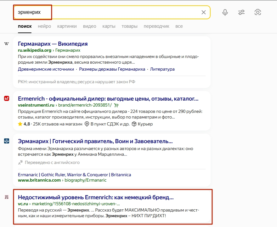Viewport: 277px width, 227px height.
Task: Click the Britannica favicon beside Эрманарих result
Action: tap(7, 141)
